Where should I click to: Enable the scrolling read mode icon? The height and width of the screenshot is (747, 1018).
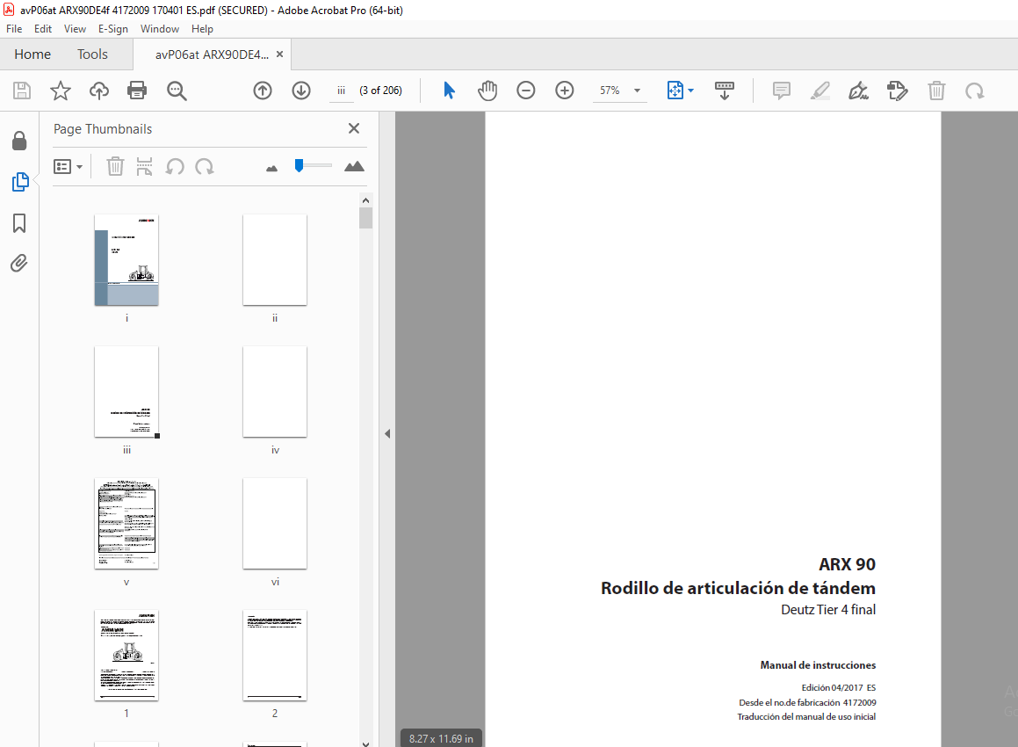pos(724,91)
